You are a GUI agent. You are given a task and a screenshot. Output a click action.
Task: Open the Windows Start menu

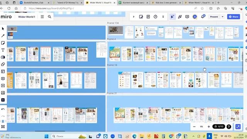point(46,136)
